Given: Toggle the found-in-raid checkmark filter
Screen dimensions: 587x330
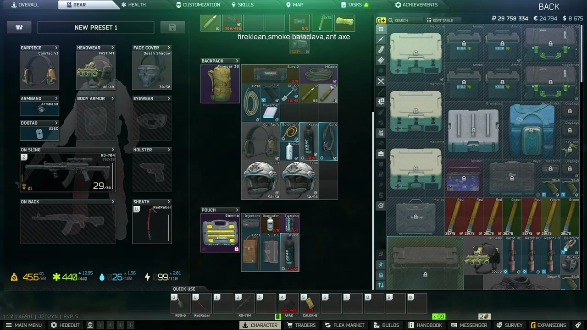Looking at the screenshot, I should click(x=381, y=206).
